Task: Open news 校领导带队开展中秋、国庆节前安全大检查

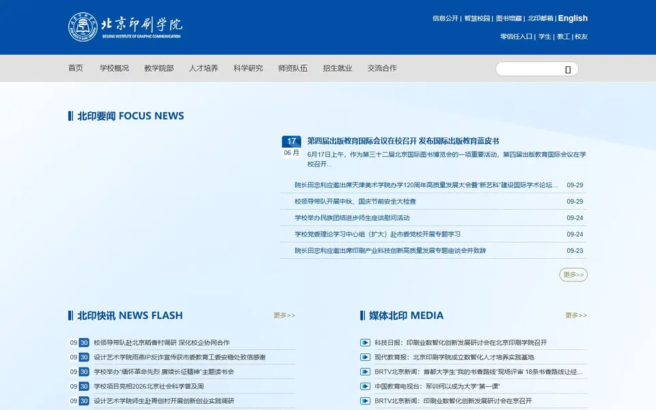Action: pos(355,201)
